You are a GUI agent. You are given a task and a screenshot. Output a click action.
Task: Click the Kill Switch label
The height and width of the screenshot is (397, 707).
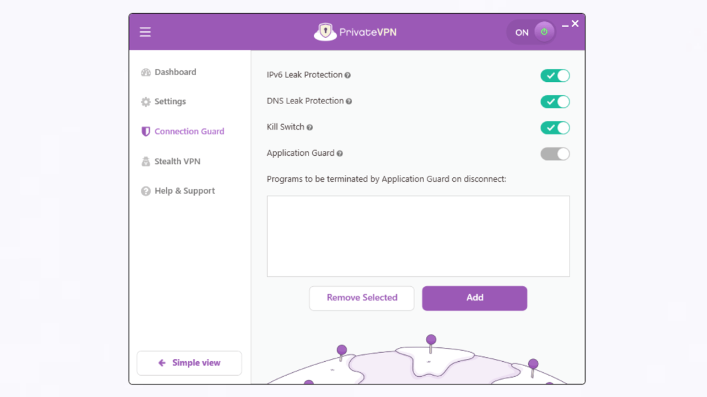285,127
